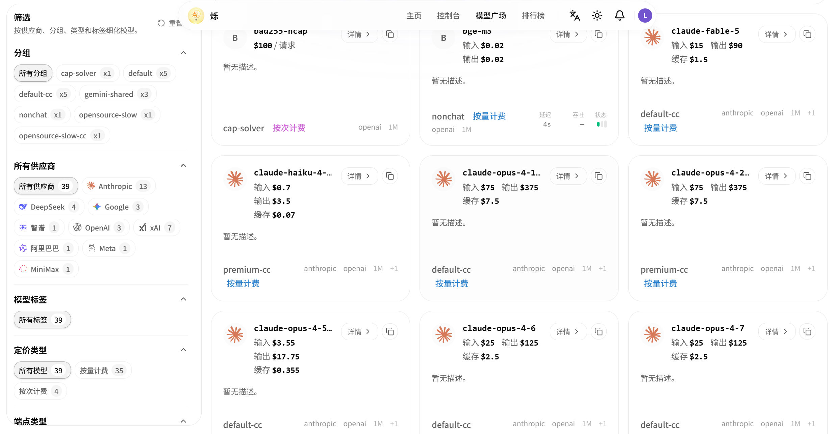Collapse the 所有供应商 section chevron
The height and width of the screenshot is (434, 837).
183,165
